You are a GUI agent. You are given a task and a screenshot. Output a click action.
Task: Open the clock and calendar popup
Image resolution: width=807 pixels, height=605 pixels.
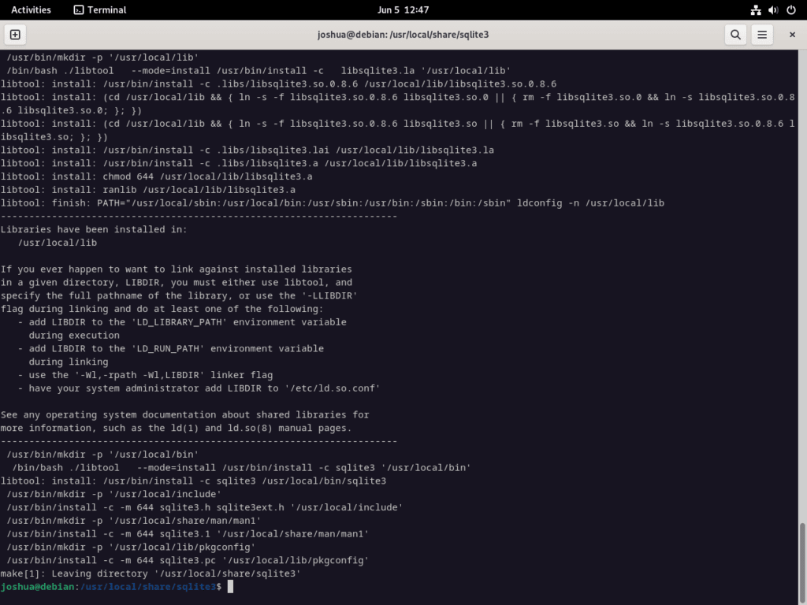[x=403, y=10]
